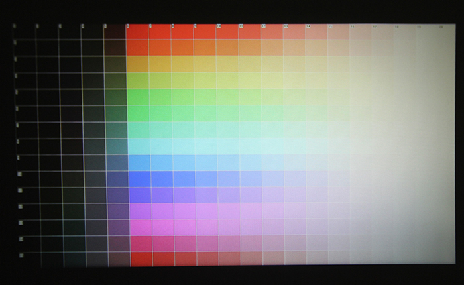The image size is (464, 285).
Task: Click the faint column label "17" in the header
Action: [x=375, y=27]
